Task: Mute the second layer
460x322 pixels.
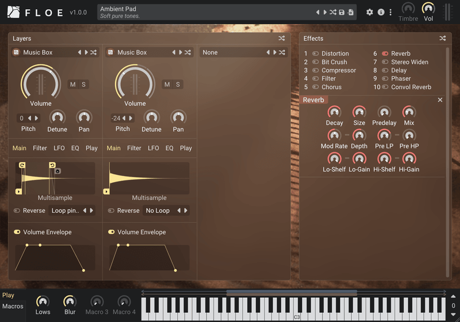Action: click(x=167, y=85)
